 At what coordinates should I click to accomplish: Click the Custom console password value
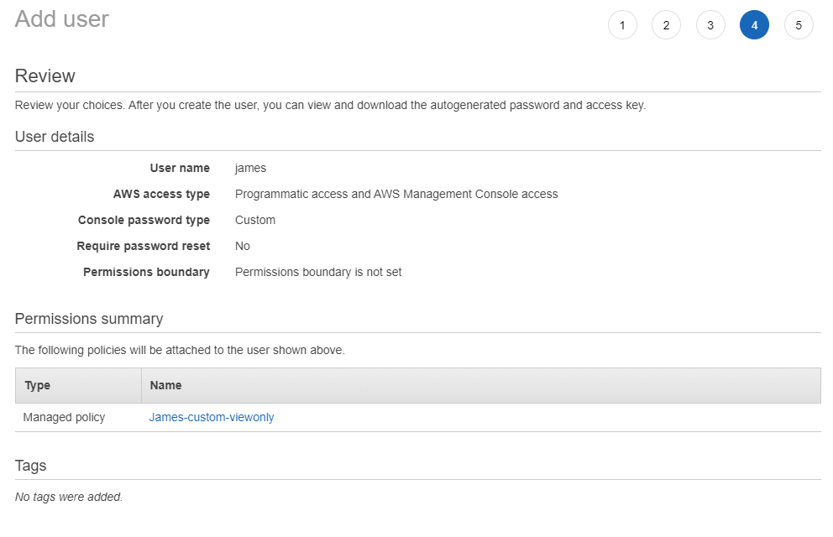[x=255, y=220]
